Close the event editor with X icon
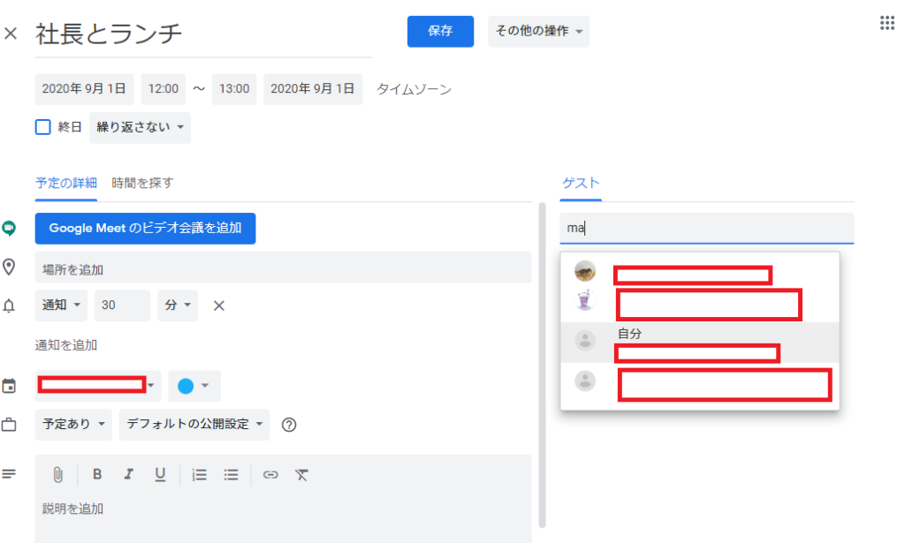Viewport: 905px width, 543px height. tap(11, 34)
